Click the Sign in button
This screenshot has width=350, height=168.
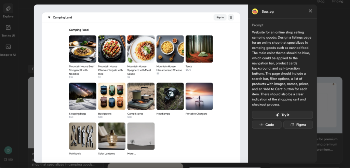point(220,17)
